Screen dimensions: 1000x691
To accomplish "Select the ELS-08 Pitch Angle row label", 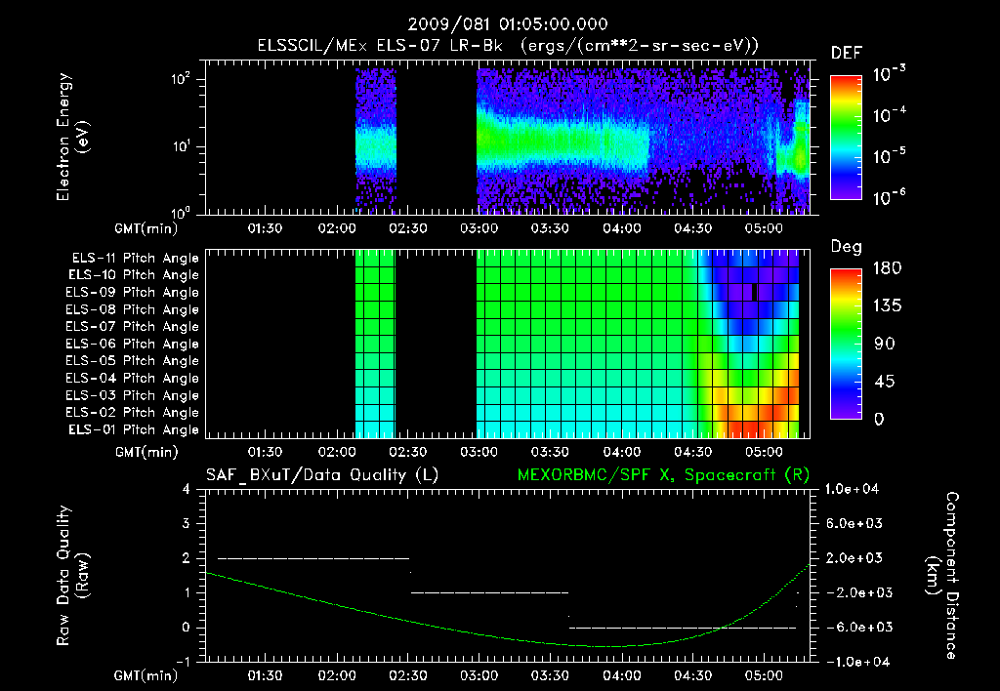I will point(133,309).
